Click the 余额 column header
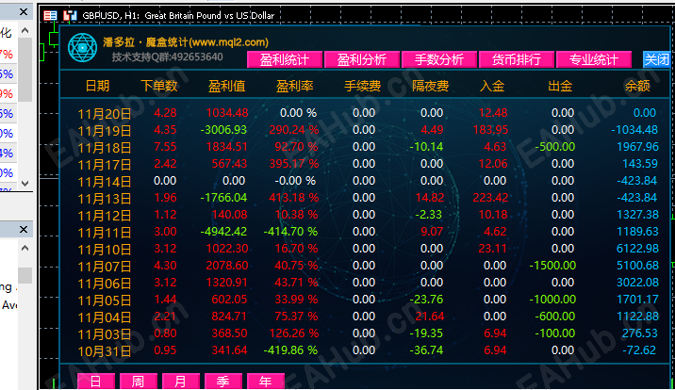 pos(637,86)
